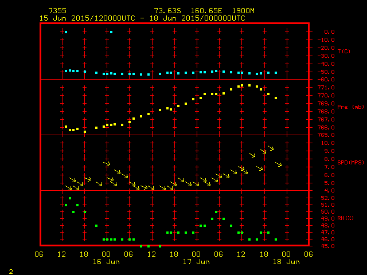Select the Pre (mb) pressure label
The width and height of the screenshot is (367, 275).
pos(350,107)
